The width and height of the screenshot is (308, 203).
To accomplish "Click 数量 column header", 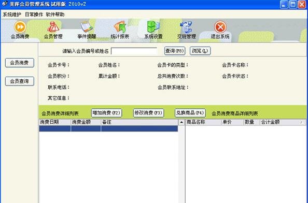I will point(251,122).
